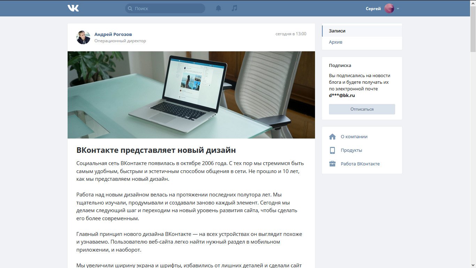
Task: Open the Работа ВКонтакте link
Action: [360, 164]
